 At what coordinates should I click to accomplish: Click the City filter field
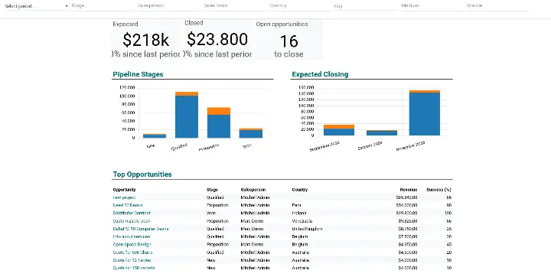[x=366, y=6]
